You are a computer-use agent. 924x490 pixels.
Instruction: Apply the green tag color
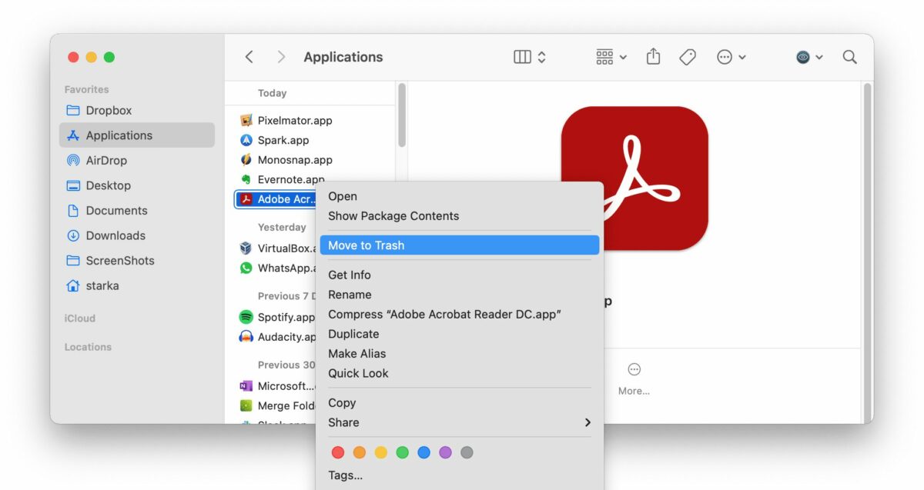(x=402, y=452)
